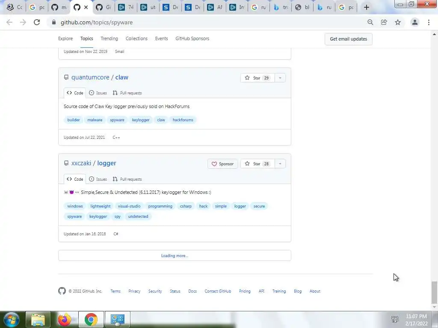Click the lock icon in address bar
Image resolution: width=438 pixels, height=328 pixels.
pyautogui.click(x=54, y=22)
